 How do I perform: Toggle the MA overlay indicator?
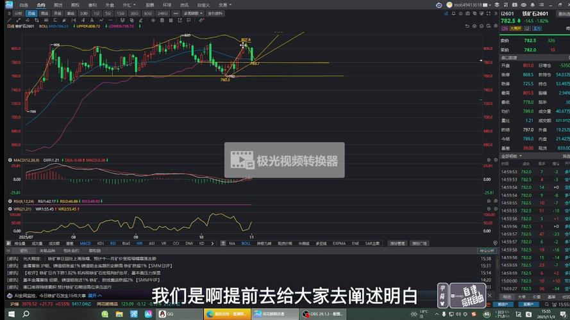[232, 243]
